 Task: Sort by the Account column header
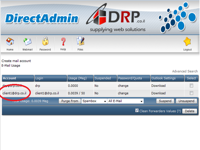point(10,78)
